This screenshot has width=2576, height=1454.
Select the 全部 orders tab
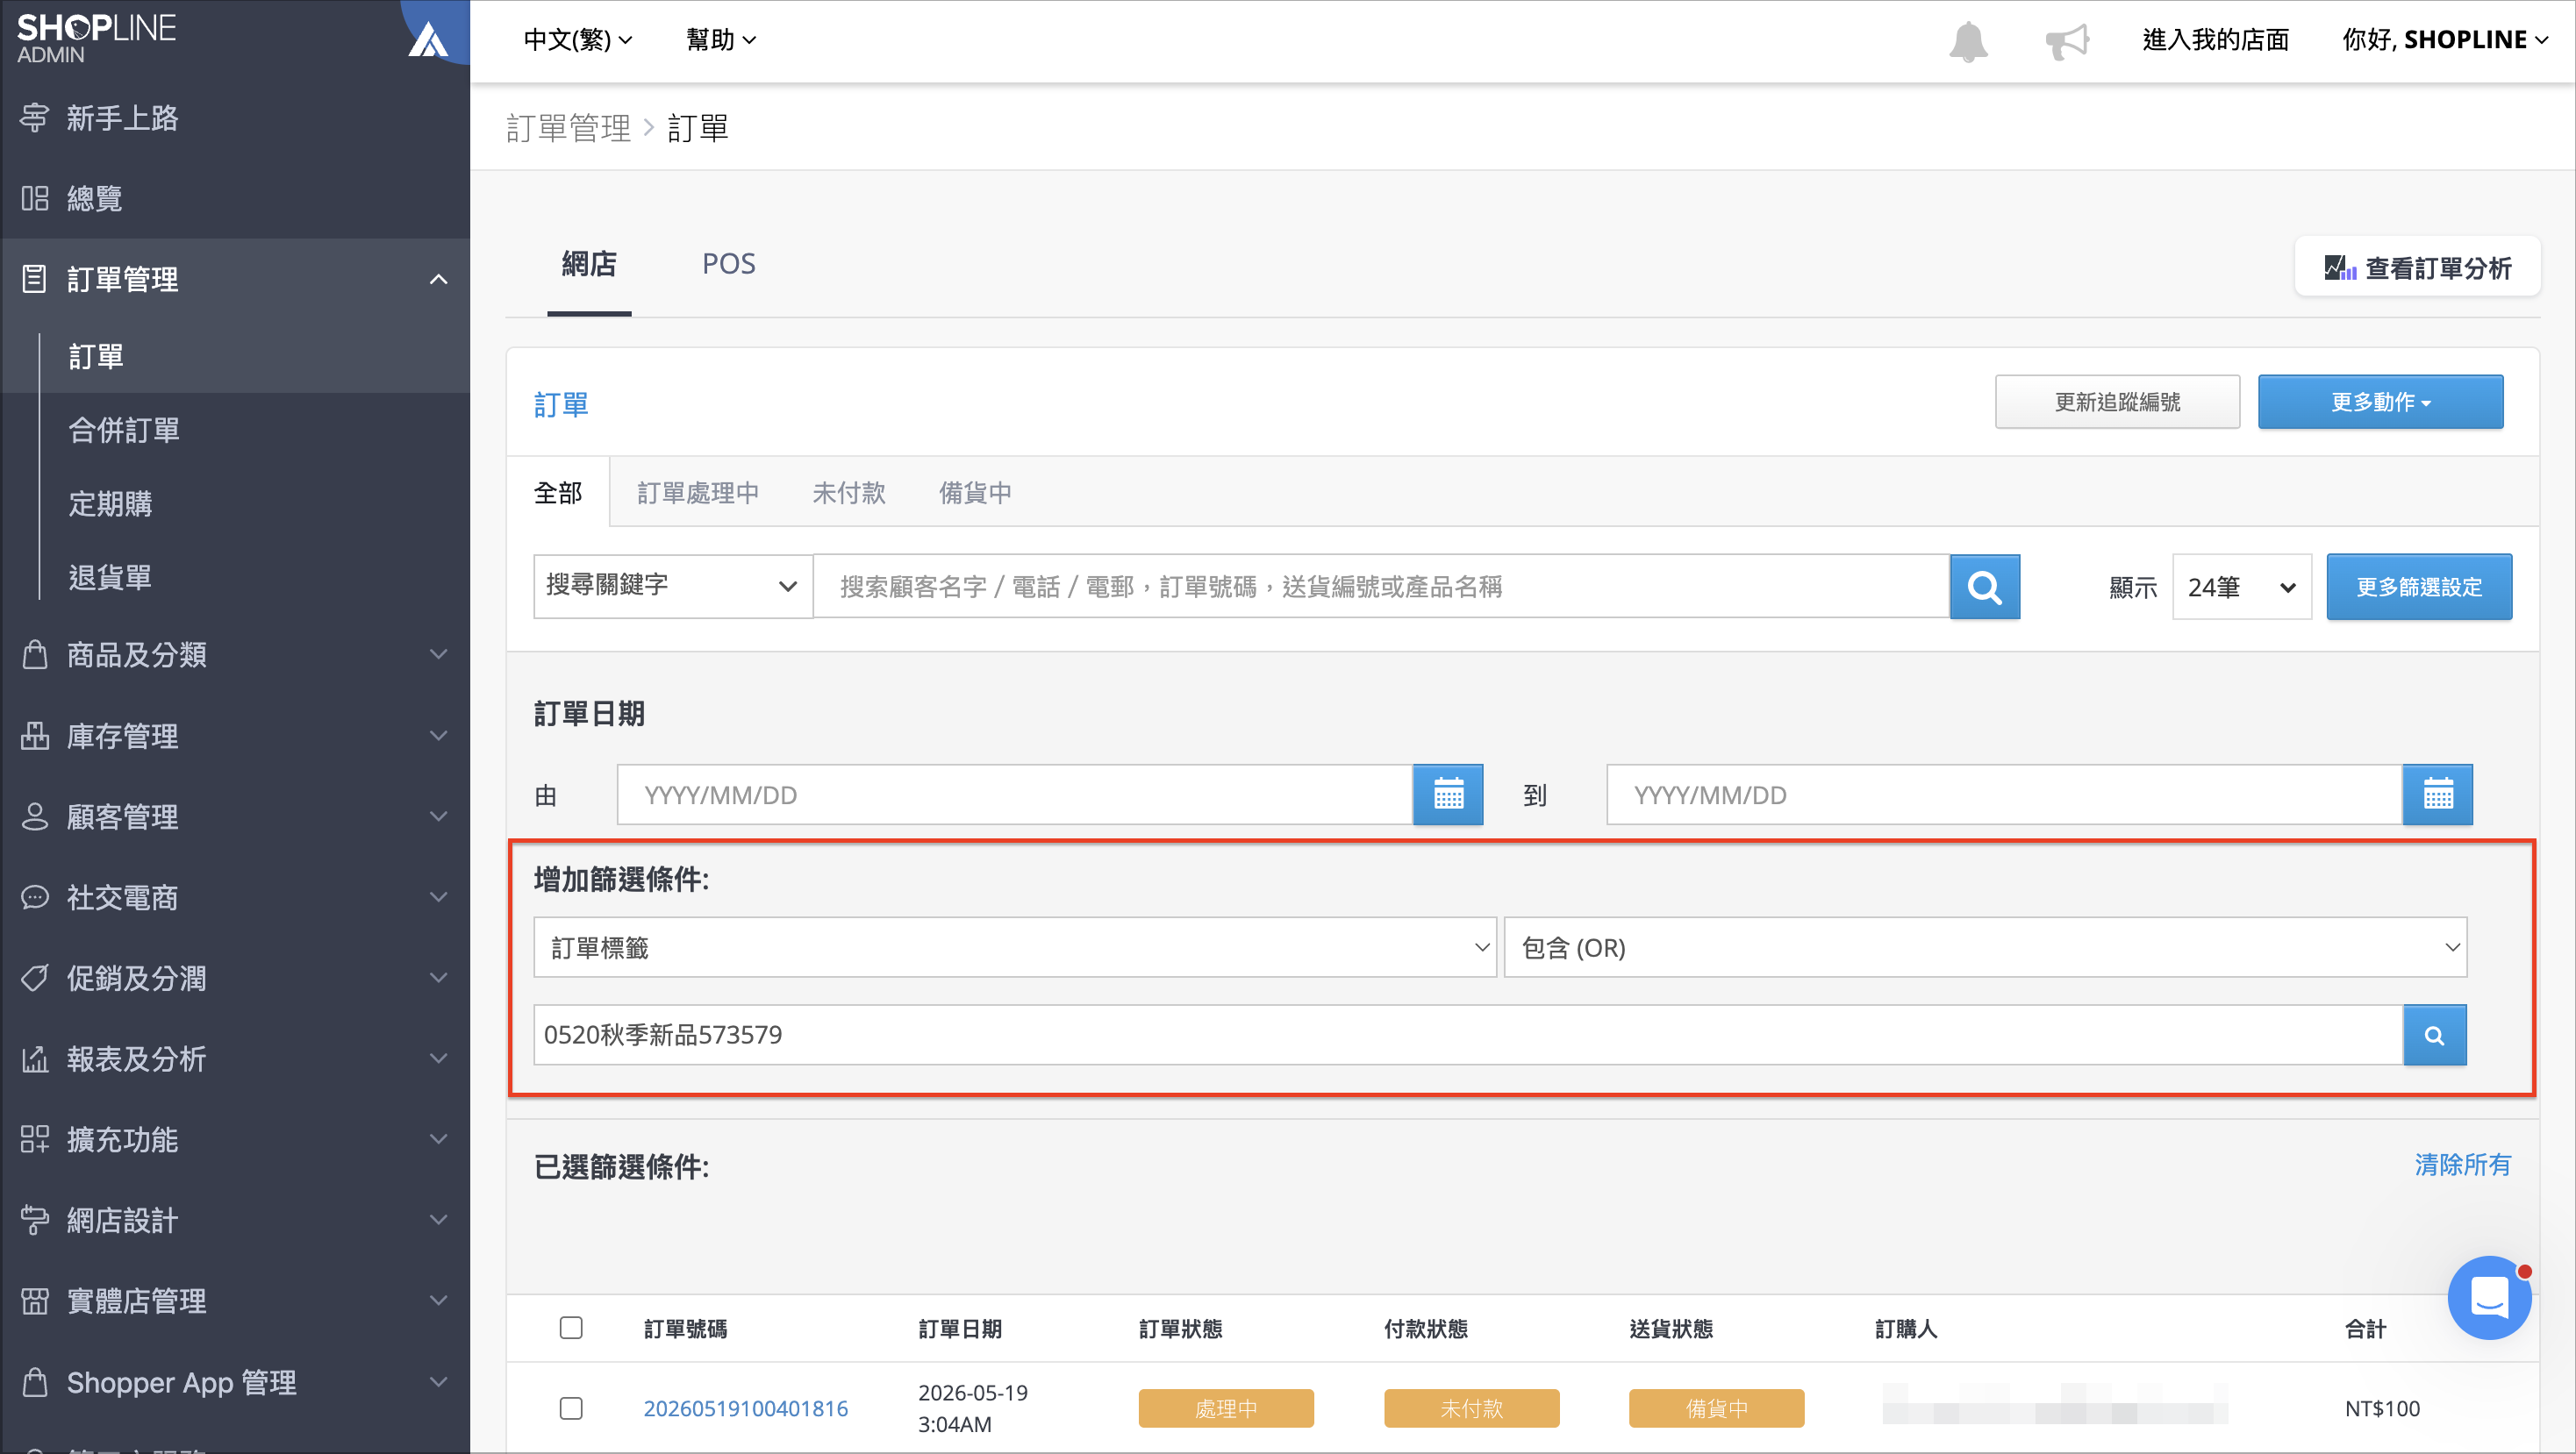pyautogui.click(x=558, y=493)
